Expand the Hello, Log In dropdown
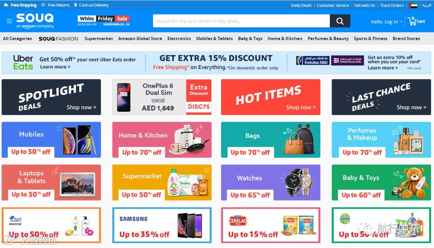434x248 pixels. pyautogui.click(x=387, y=22)
